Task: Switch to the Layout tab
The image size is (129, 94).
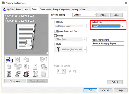Action: [x=27, y=10]
